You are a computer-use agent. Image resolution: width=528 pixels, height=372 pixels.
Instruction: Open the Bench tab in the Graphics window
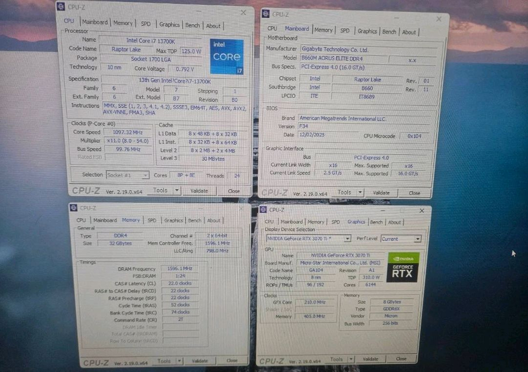click(x=376, y=222)
